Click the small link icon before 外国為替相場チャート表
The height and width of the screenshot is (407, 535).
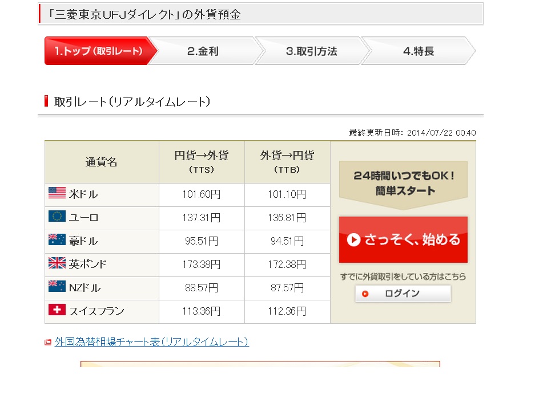tap(48, 342)
